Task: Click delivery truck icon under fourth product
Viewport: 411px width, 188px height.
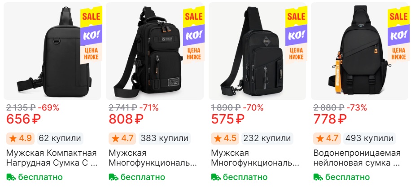Action: click(318, 177)
